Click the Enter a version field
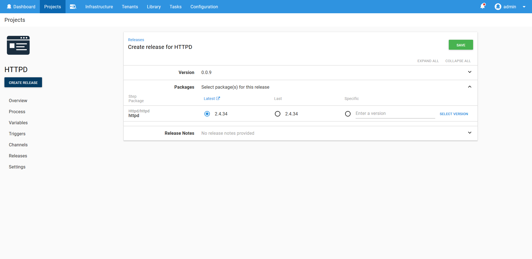532x259 pixels. point(395,113)
